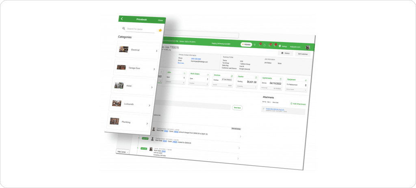Viewport: 416px width, 188px height.
Task: Close the Pricebook panel
Action: (160, 20)
